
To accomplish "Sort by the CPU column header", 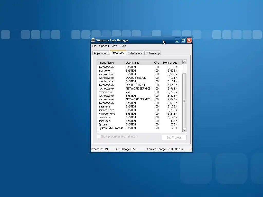I will tap(157, 63).
